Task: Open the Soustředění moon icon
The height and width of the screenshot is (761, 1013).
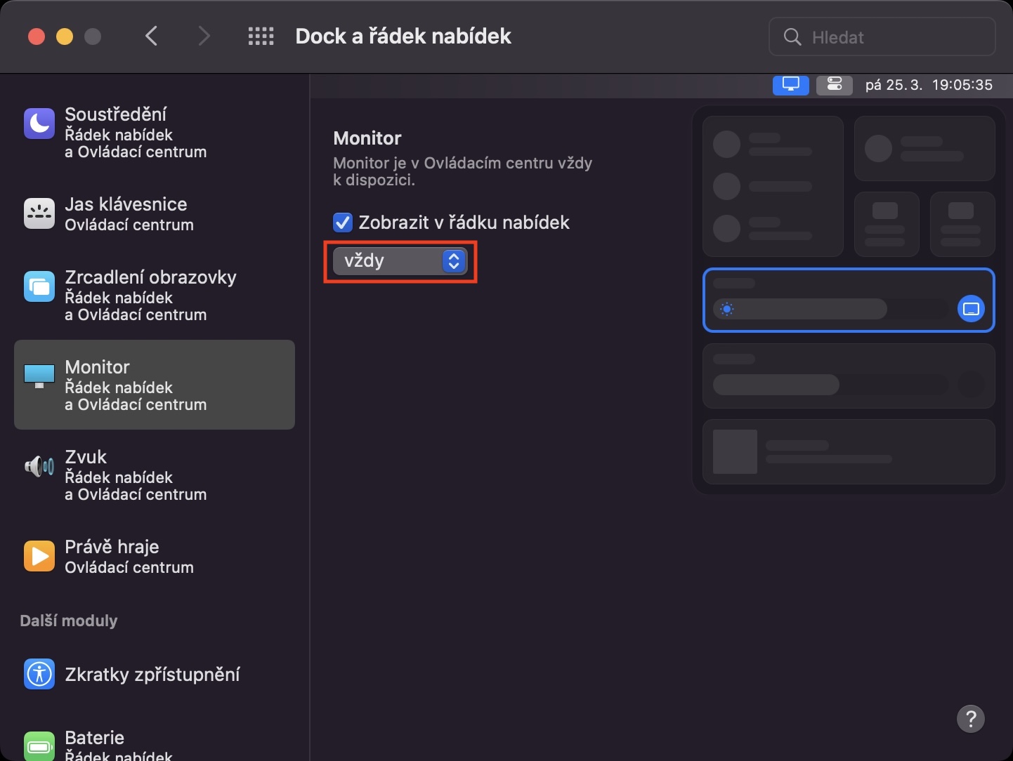Action: tap(39, 124)
